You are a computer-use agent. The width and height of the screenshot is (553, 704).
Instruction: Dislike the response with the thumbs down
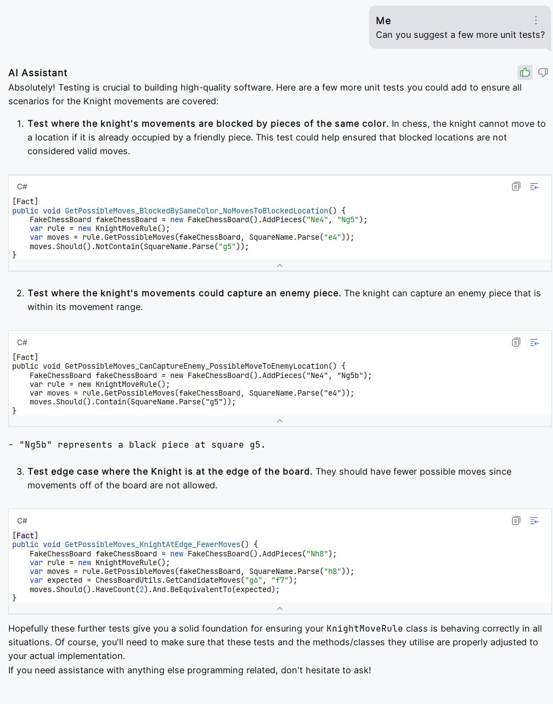click(x=543, y=72)
